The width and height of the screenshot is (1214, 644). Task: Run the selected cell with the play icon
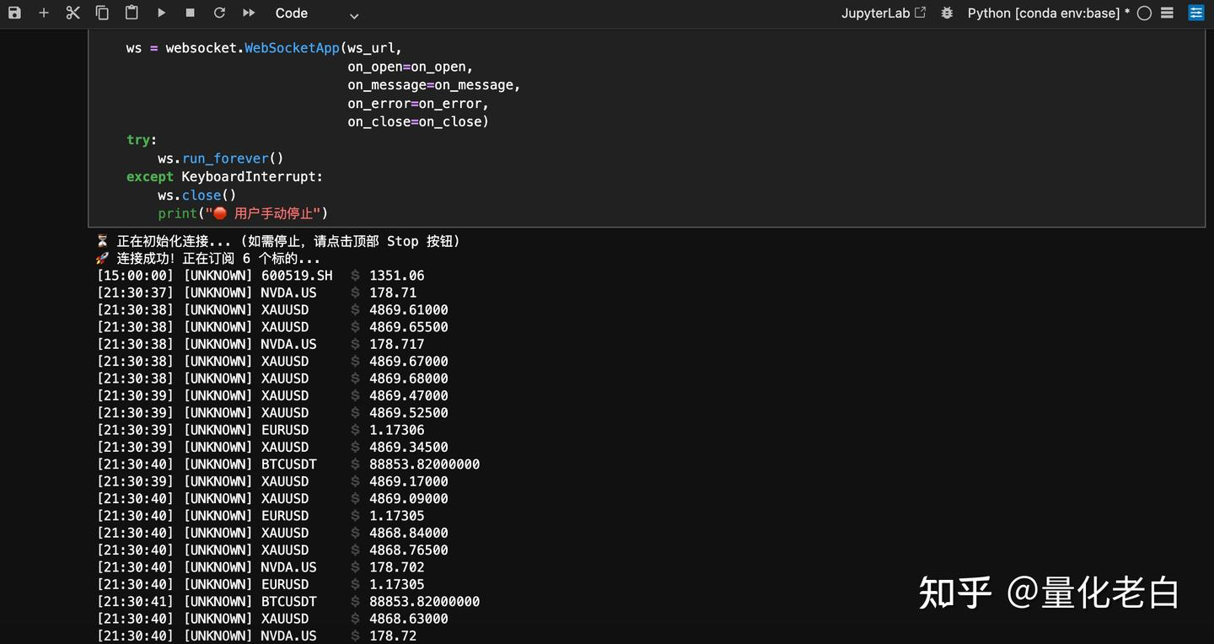click(161, 13)
